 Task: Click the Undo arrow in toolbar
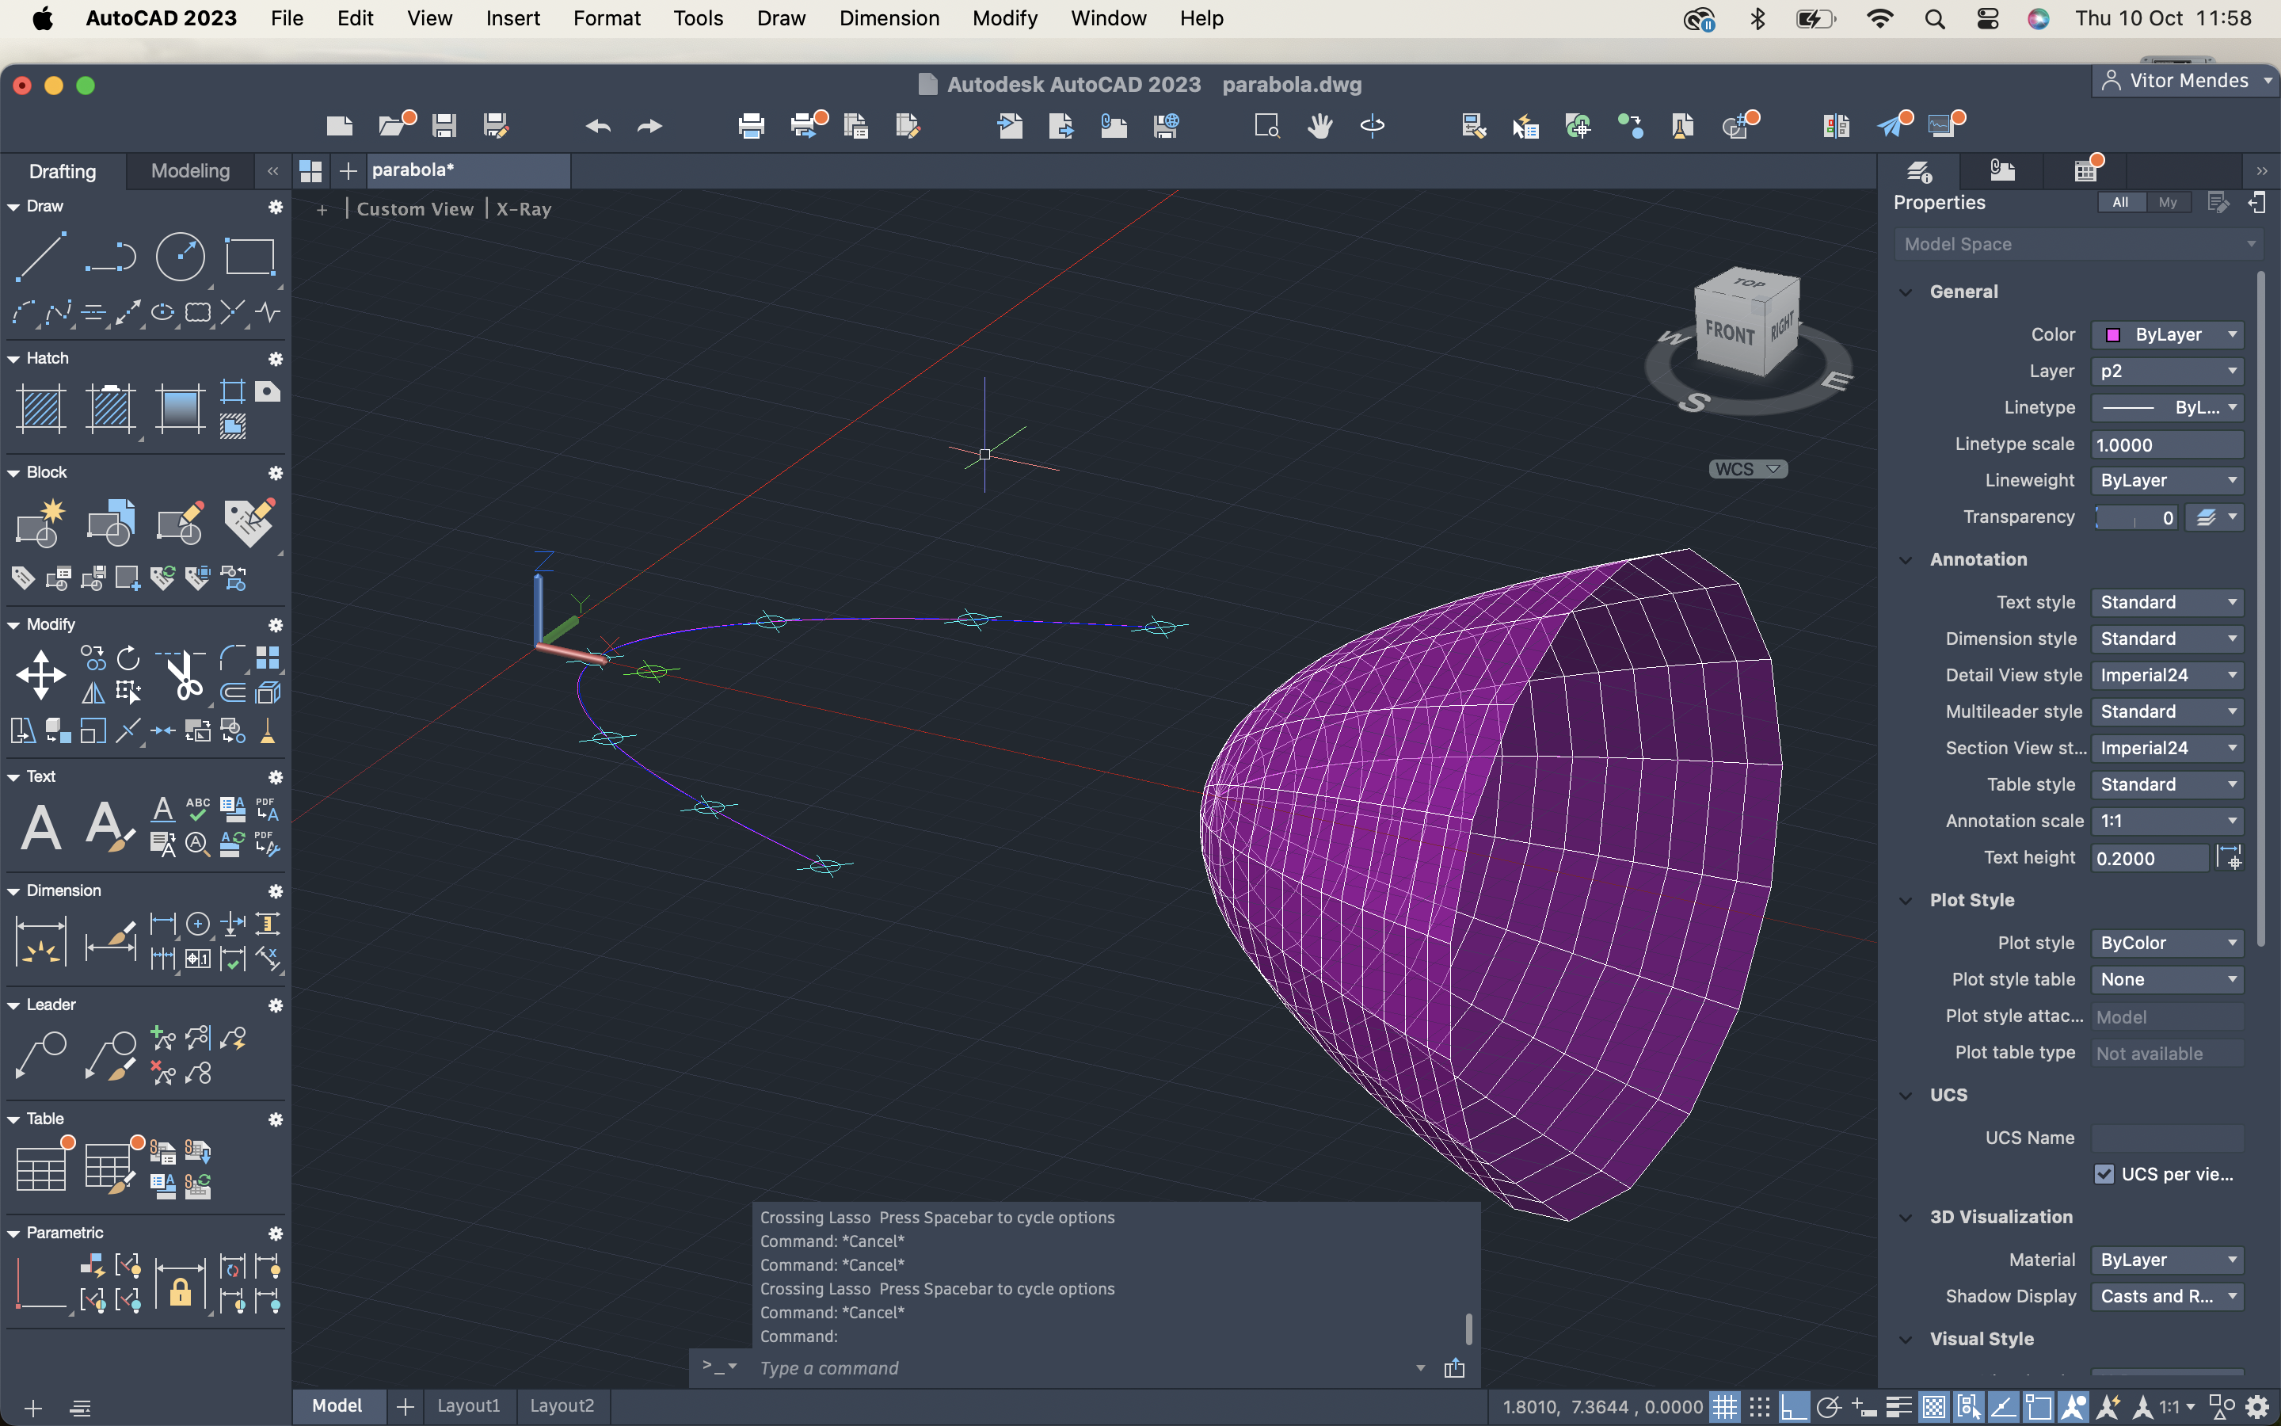[598, 125]
